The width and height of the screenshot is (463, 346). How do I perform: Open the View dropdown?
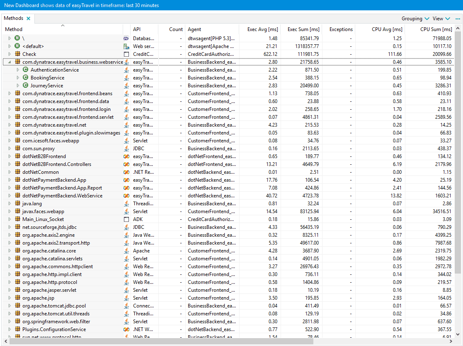tap(441, 19)
